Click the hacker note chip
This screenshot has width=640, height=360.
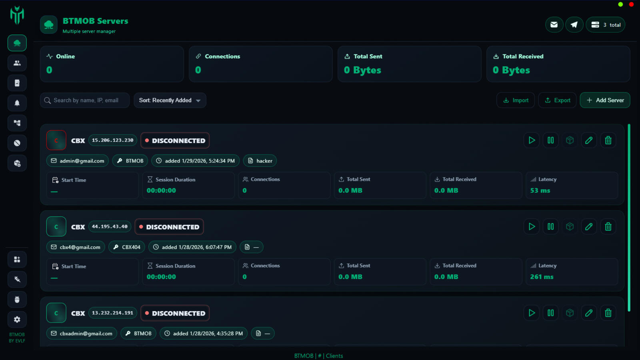[260, 161]
